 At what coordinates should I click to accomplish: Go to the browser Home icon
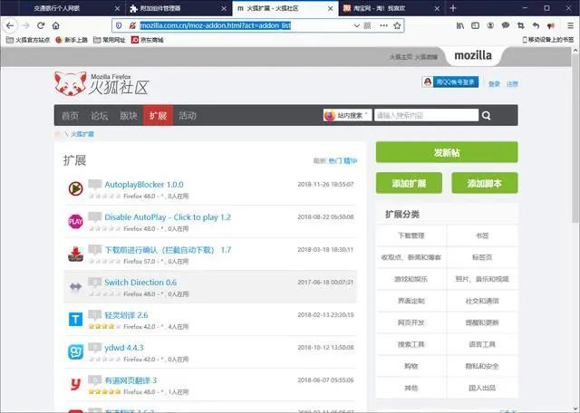56,25
